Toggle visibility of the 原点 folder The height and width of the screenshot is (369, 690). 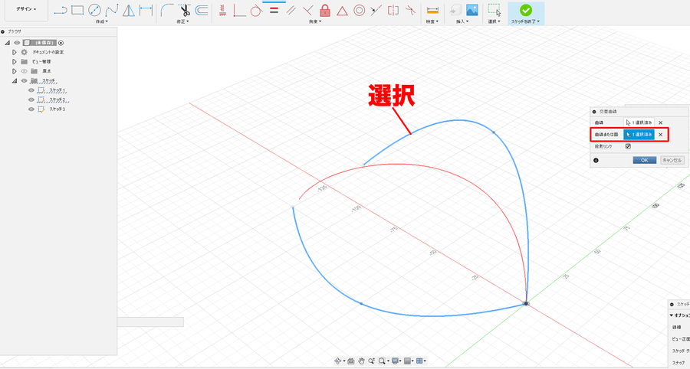pyautogui.click(x=25, y=71)
